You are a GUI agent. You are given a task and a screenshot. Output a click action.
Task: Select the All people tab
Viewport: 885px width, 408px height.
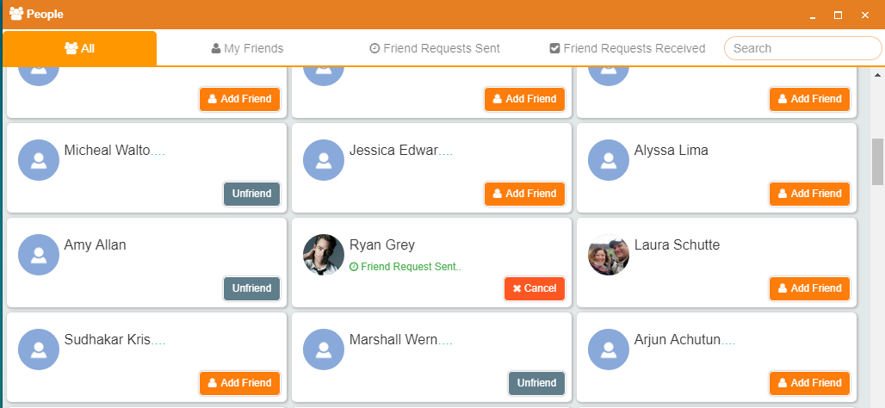click(80, 48)
